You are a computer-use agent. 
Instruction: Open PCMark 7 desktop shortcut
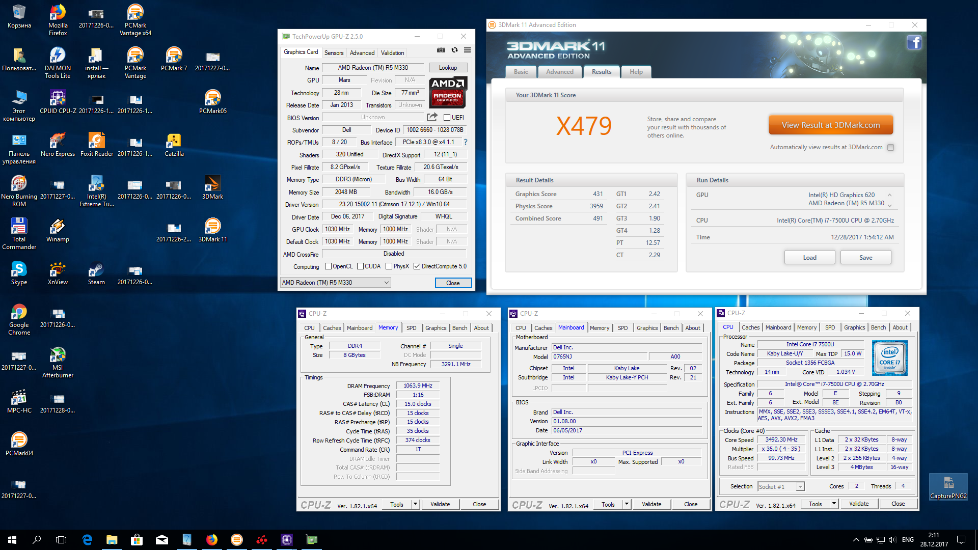(174, 59)
